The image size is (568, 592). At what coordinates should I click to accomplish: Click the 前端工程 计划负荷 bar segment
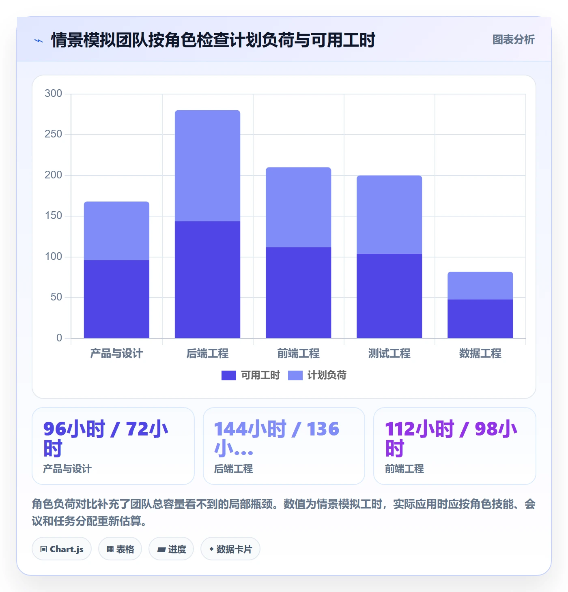(x=298, y=207)
